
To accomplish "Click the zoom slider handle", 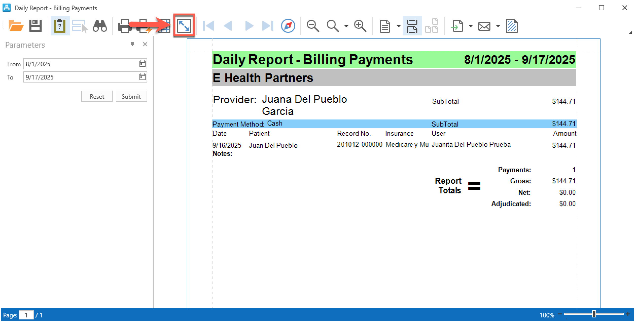I will pos(594,314).
